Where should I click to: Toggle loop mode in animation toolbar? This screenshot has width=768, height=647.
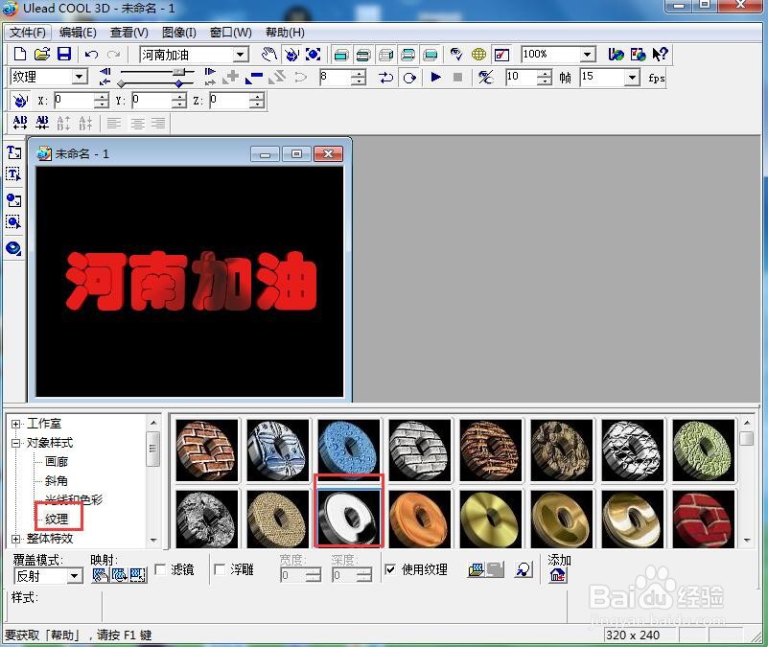pos(409,78)
